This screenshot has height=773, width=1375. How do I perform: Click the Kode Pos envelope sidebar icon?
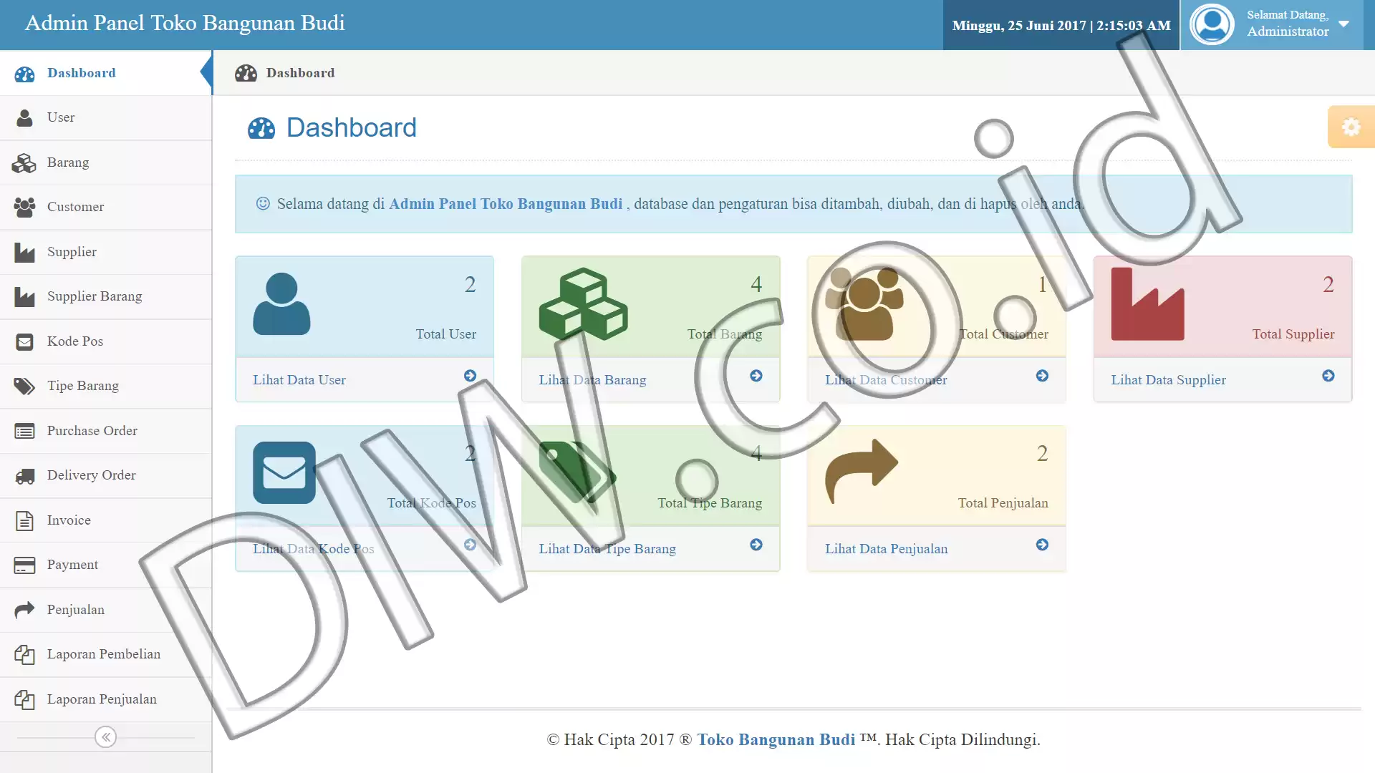(x=24, y=341)
